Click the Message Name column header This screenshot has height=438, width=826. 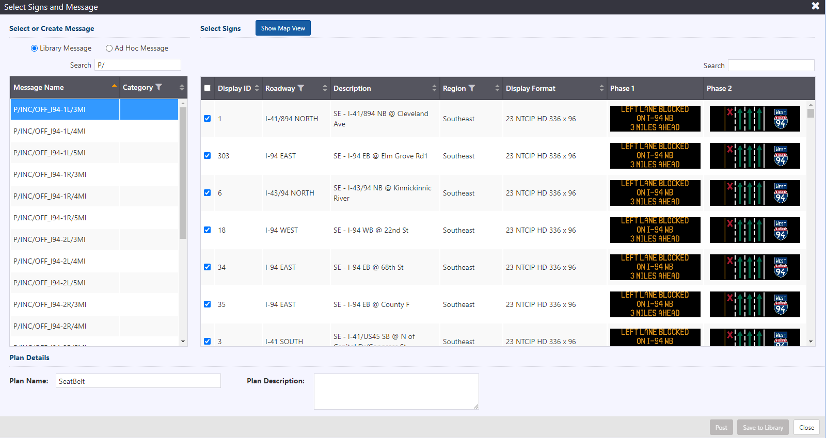tap(65, 87)
